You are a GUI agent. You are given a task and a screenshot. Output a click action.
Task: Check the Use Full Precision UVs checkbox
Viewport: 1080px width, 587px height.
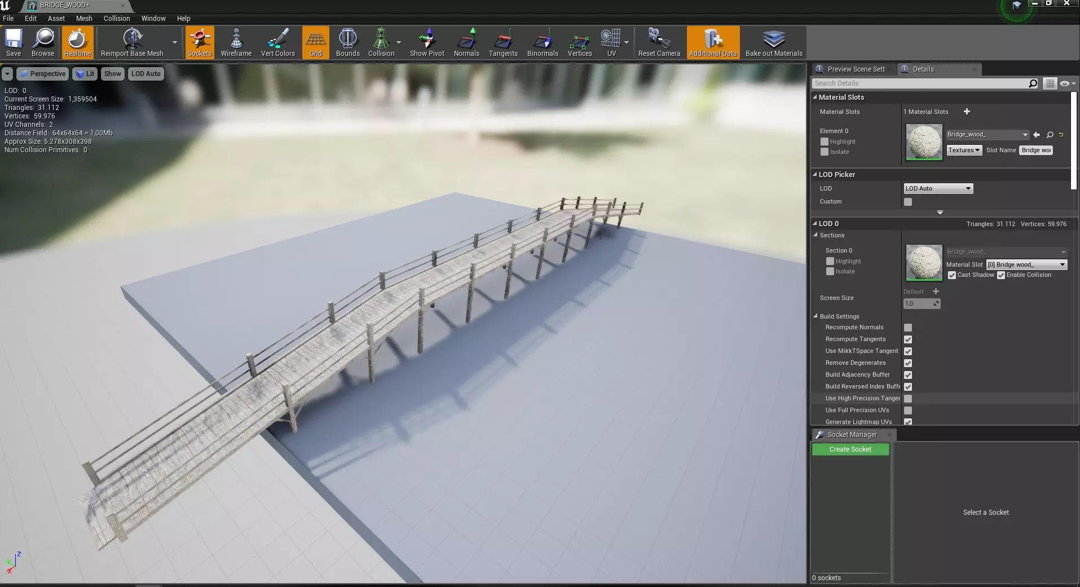[908, 411]
